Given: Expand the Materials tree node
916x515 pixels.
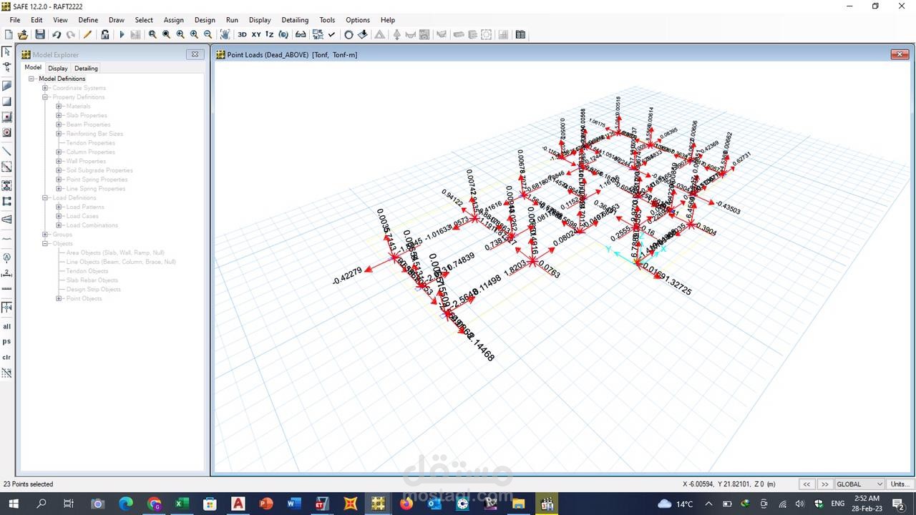Looking at the screenshot, I should click(x=59, y=107).
